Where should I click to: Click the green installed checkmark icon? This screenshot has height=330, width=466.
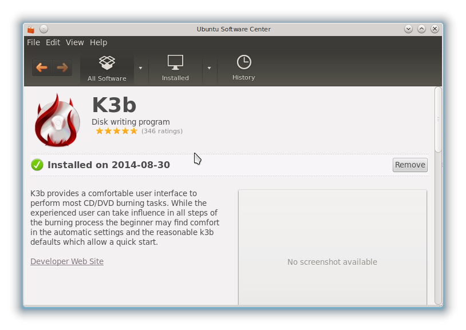point(37,165)
